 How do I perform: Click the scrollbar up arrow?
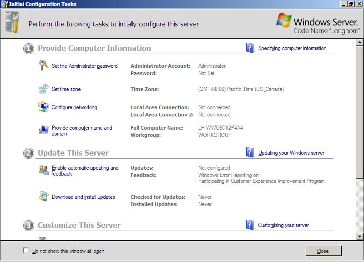pos(359,42)
